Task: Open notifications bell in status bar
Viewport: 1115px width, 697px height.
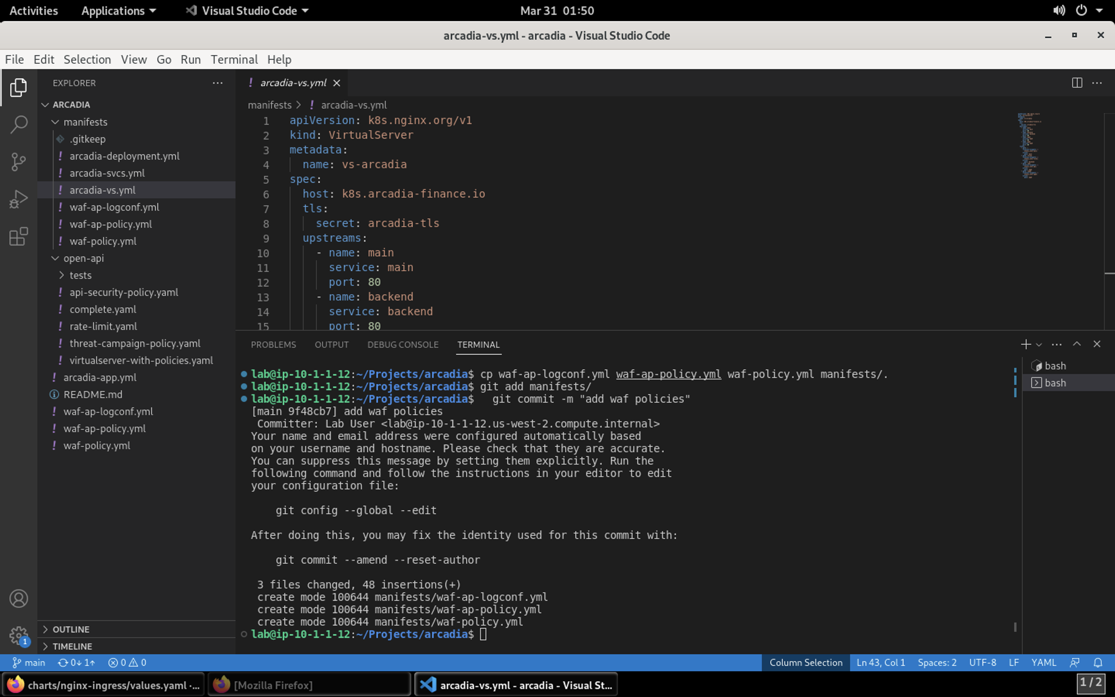Action: tap(1098, 663)
